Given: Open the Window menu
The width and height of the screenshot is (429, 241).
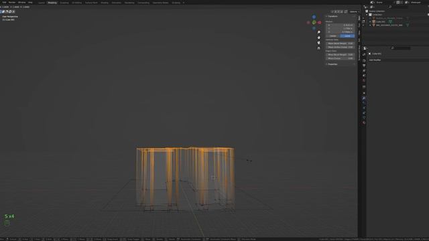Looking at the screenshot, I should [x=21, y=3].
